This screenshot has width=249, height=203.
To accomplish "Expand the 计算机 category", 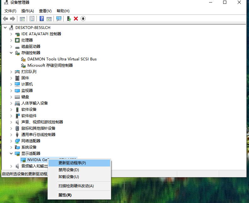I will point(11,84).
